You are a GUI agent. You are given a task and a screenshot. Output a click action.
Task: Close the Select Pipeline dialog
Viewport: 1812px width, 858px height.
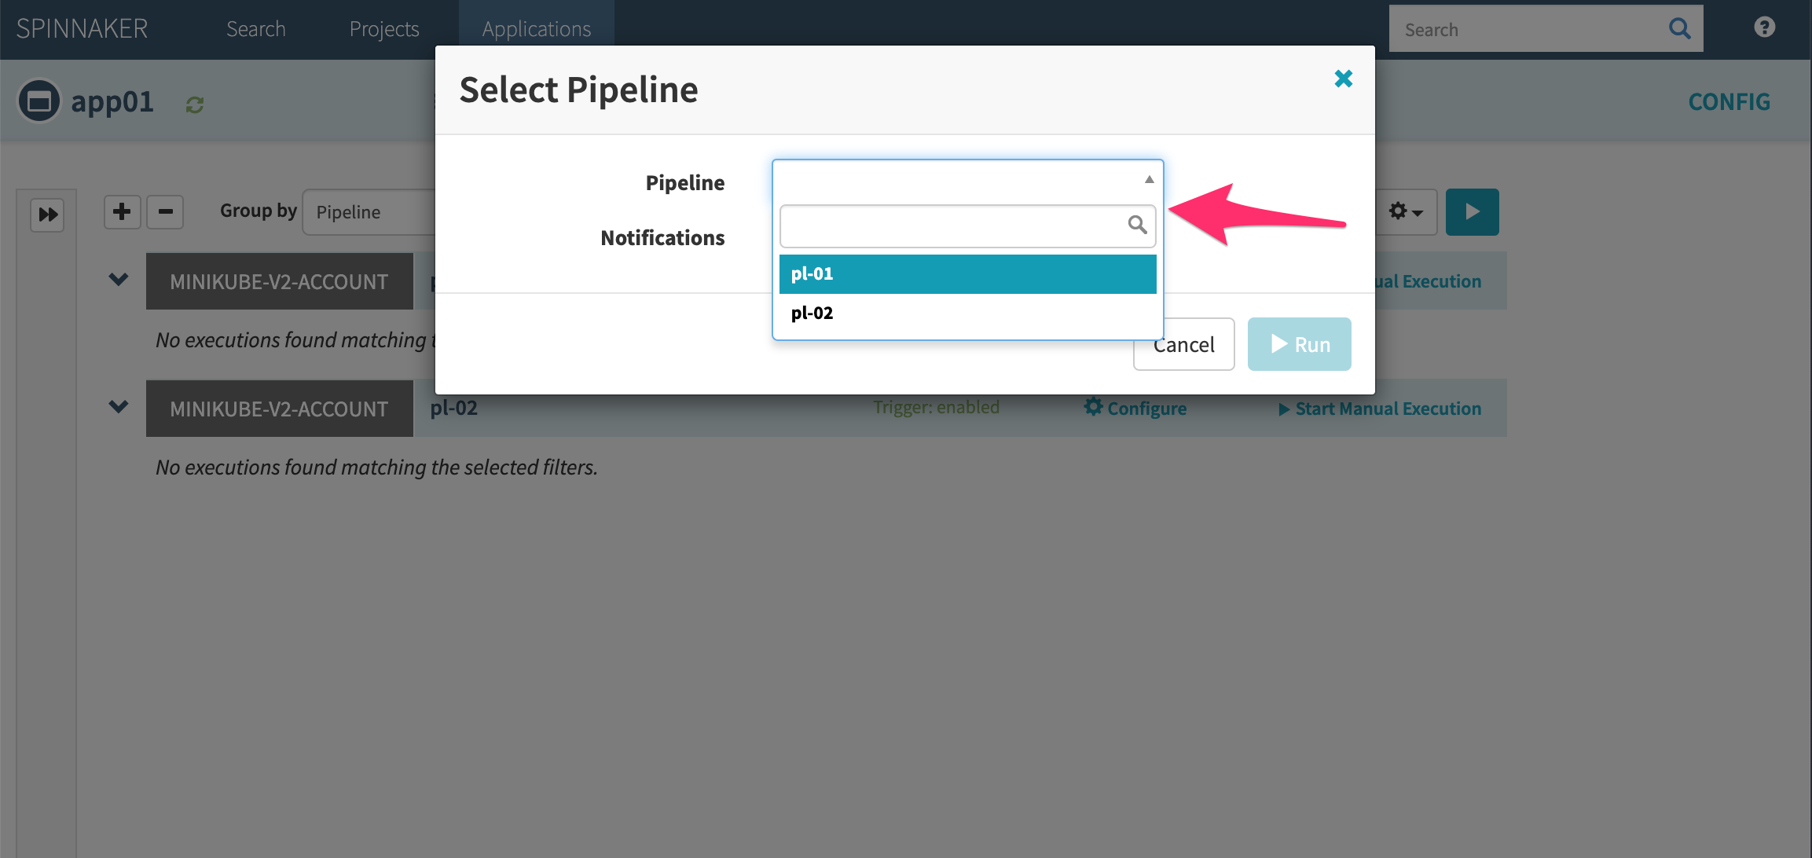pyautogui.click(x=1343, y=79)
